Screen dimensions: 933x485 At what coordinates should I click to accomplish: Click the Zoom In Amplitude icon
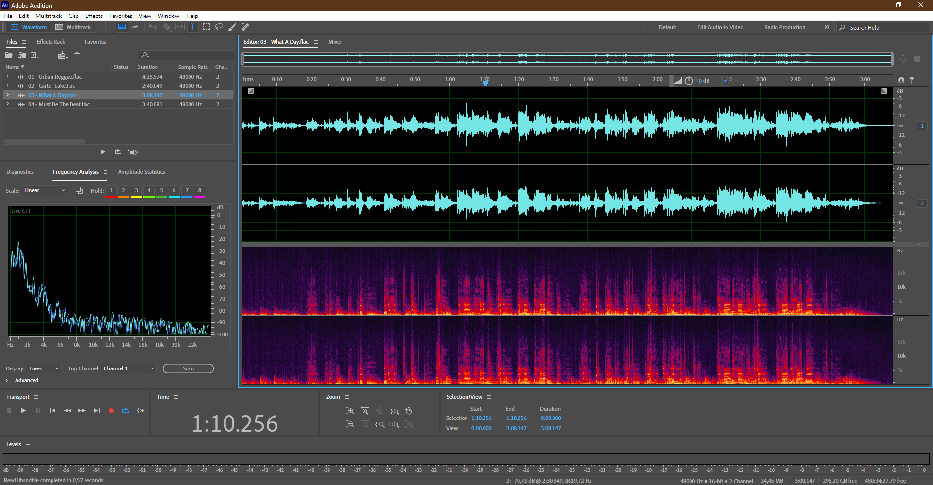coord(350,411)
